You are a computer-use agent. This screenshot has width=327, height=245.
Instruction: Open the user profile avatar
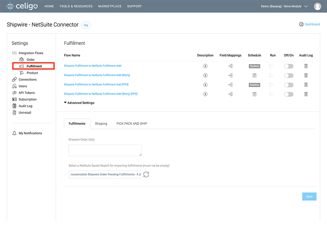click(317, 6)
